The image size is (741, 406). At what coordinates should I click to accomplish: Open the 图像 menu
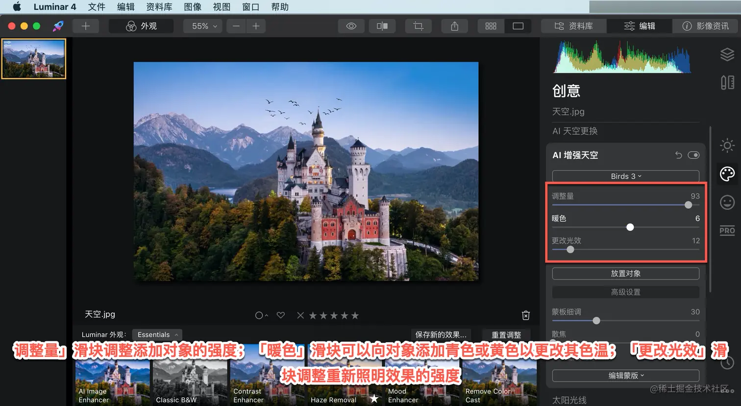193,7
